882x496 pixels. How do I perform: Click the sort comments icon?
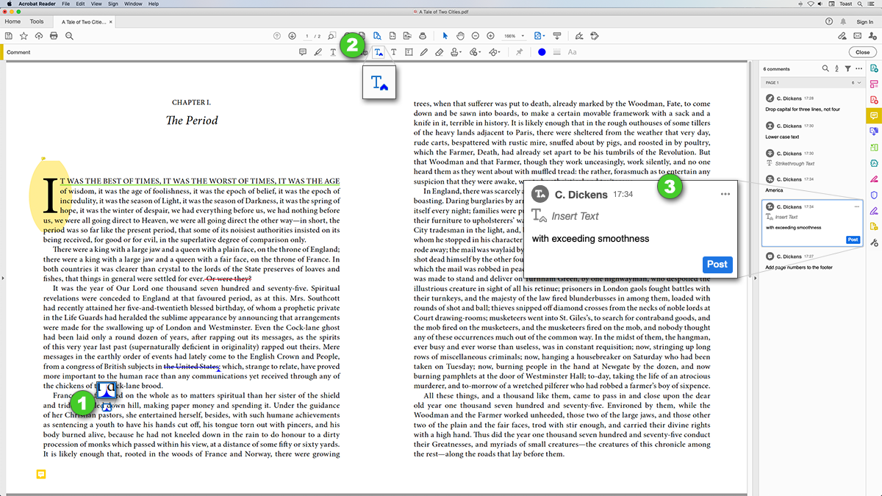point(836,68)
